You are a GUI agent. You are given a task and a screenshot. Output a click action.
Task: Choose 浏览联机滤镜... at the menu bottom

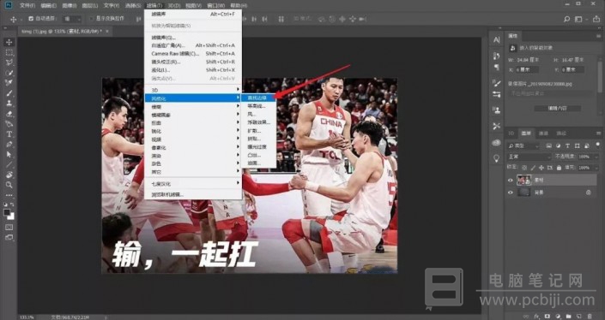(193, 194)
